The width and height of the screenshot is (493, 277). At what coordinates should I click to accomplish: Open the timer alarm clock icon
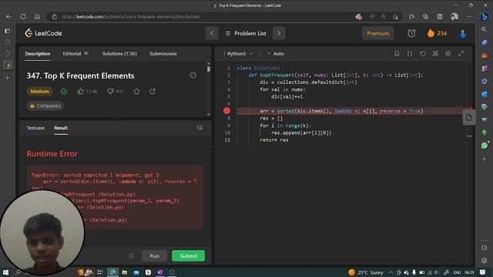411,33
